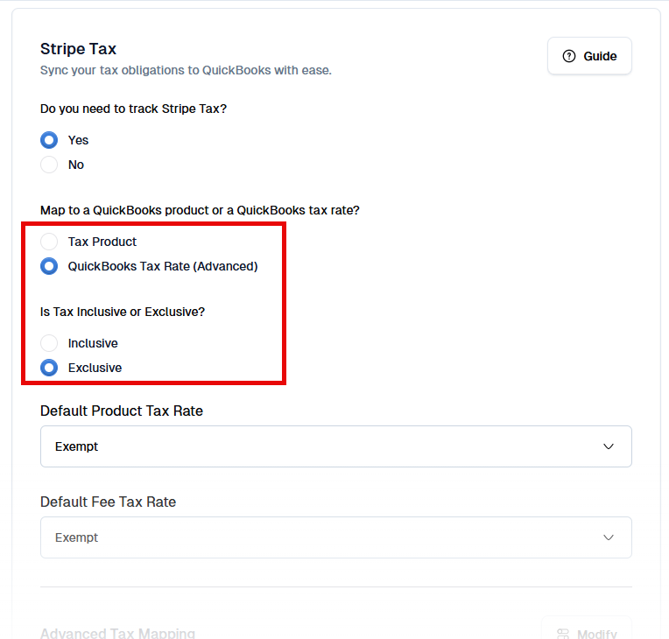
Task: Click the question mark icon beside Guide
Action: [569, 56]
